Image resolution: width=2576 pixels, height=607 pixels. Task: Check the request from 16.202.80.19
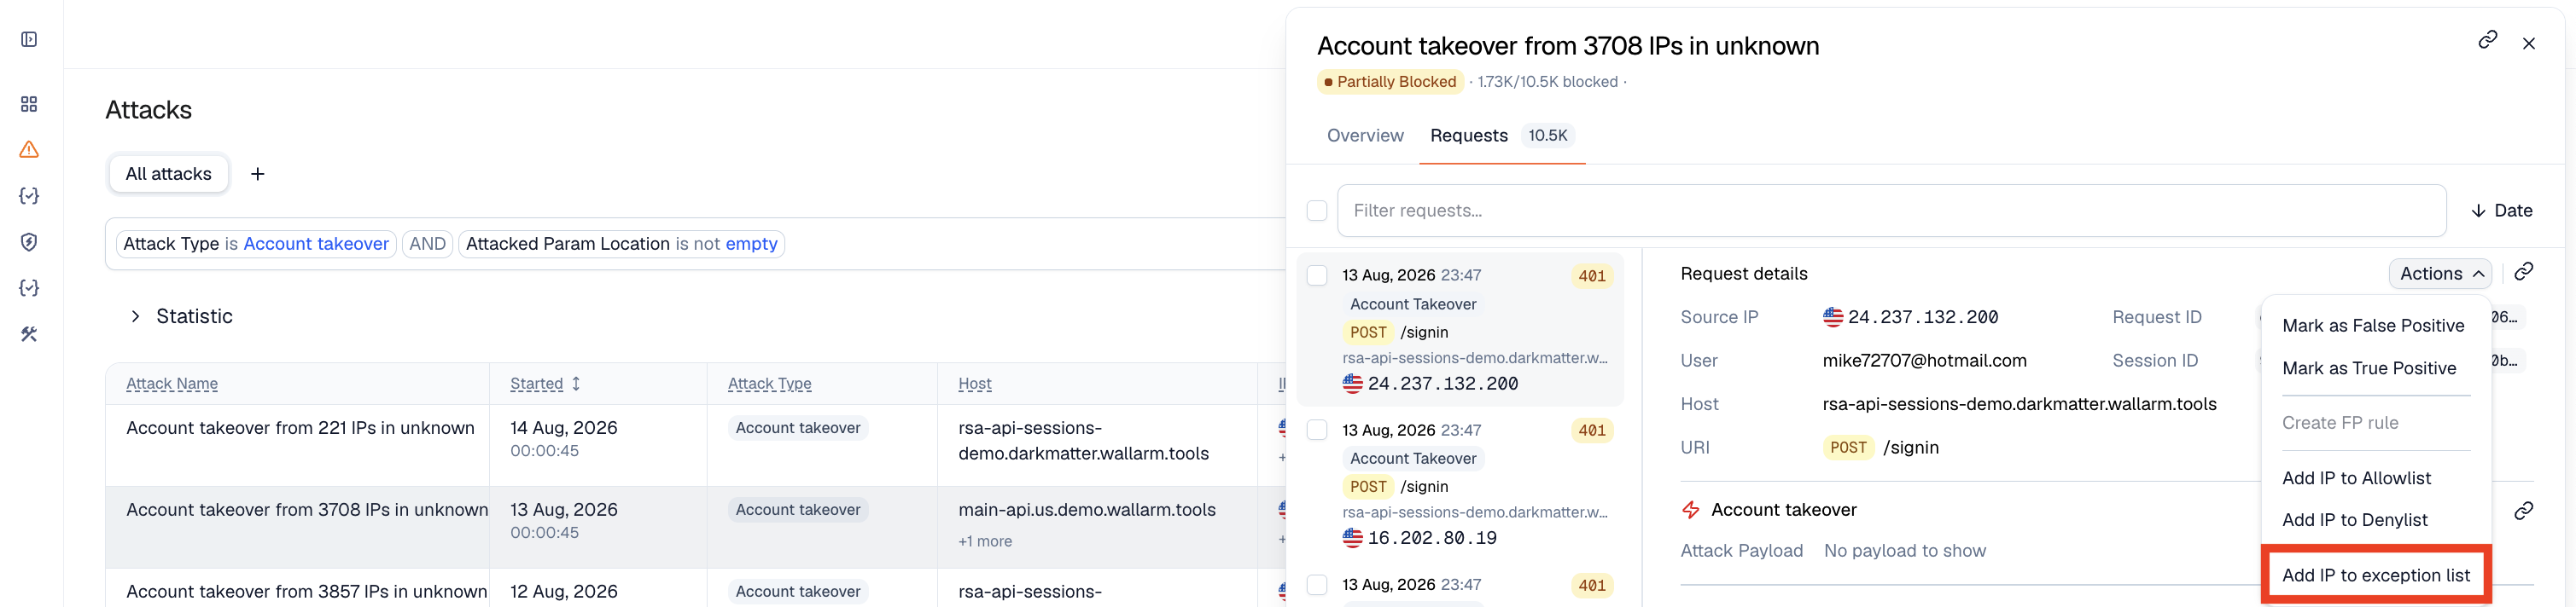[x=1317, y=431]
